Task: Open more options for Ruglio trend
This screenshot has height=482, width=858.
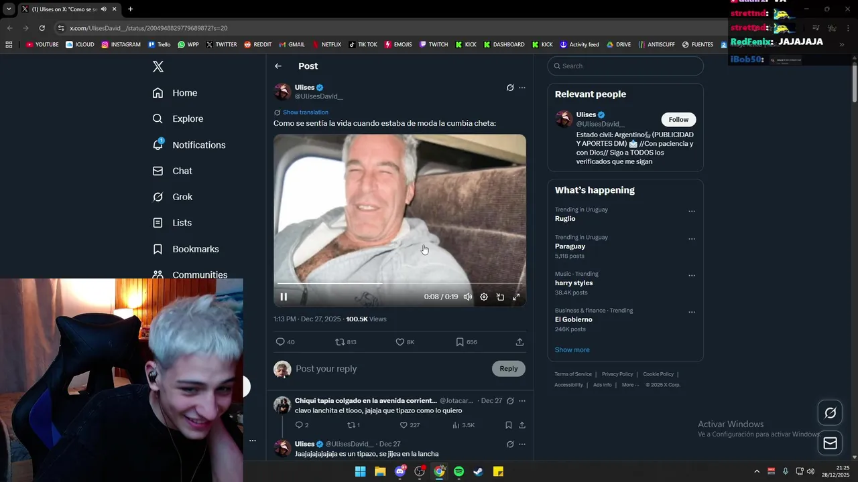Action: [692, 212]
